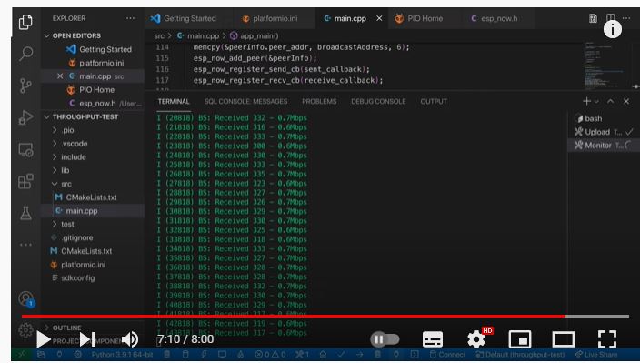Switch to the Getting Started tab
The width and height of the screenshot is (640, 363).
click(x=184, y=18)
